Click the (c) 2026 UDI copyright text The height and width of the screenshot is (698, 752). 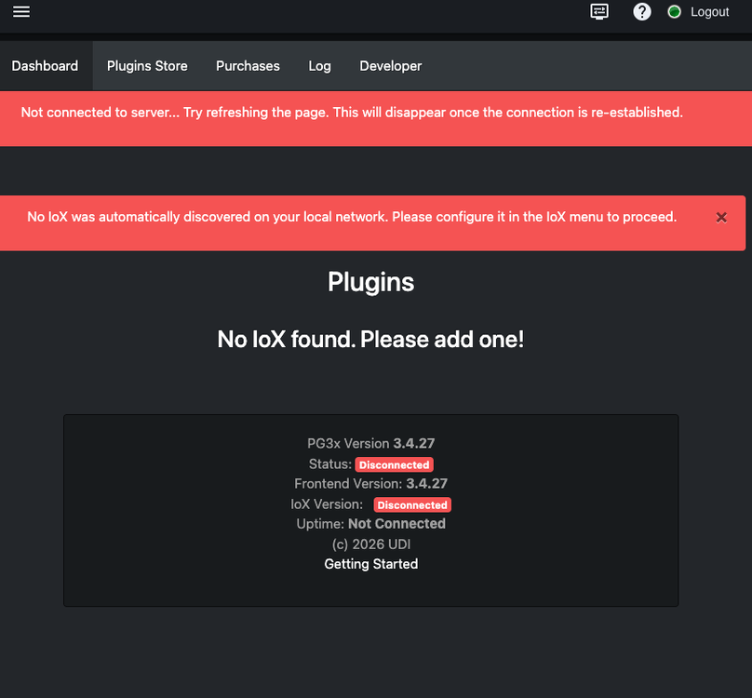tap(371, 544)
